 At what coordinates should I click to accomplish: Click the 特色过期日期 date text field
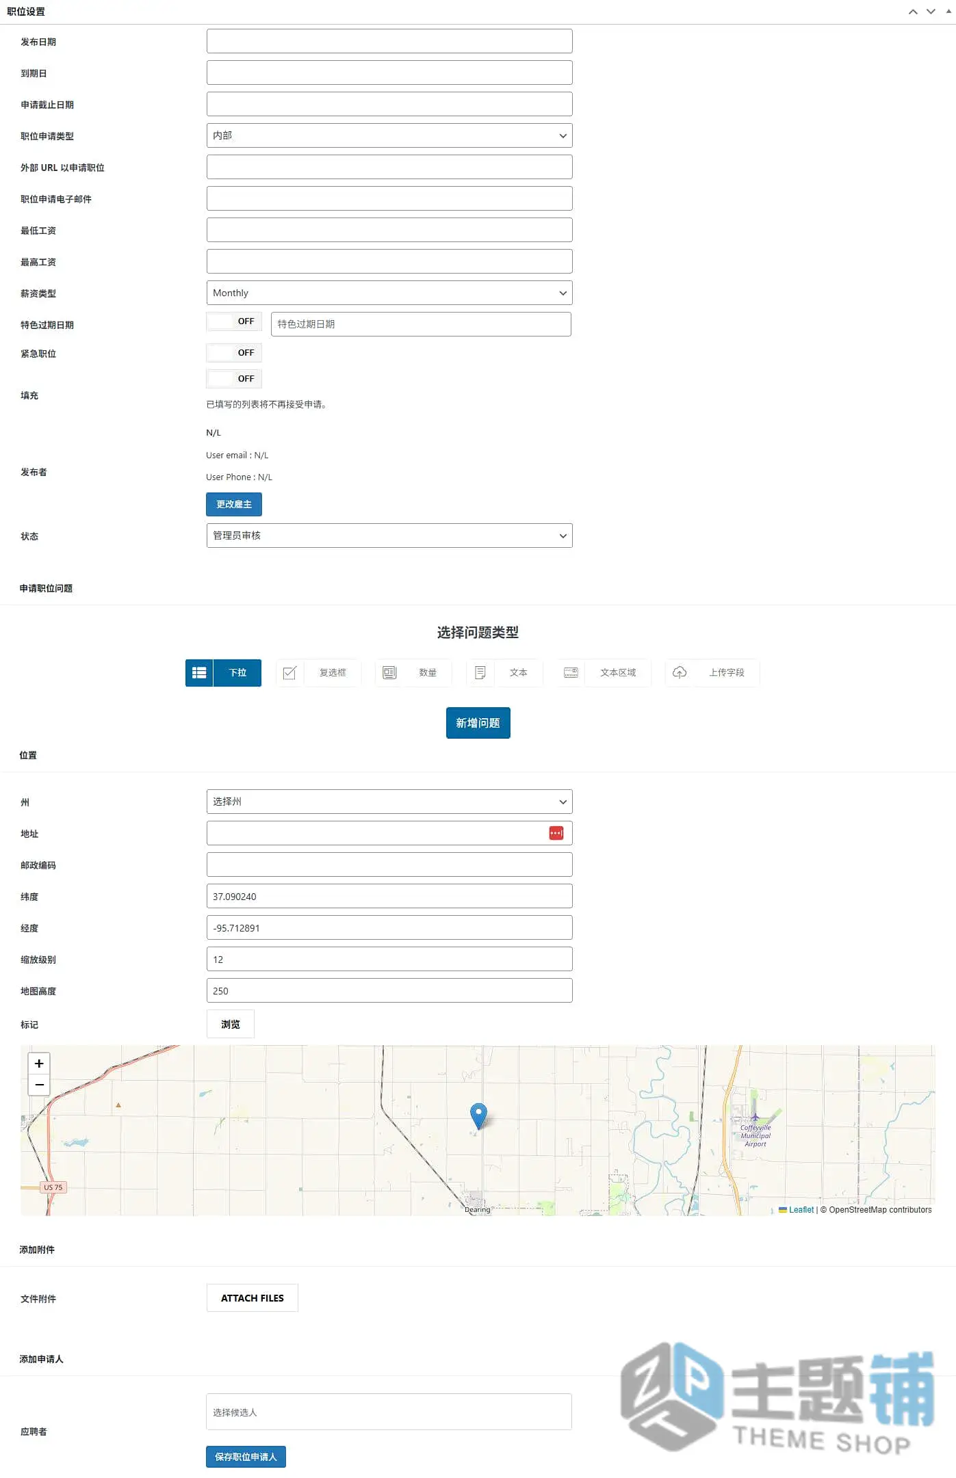pos(421,324)
